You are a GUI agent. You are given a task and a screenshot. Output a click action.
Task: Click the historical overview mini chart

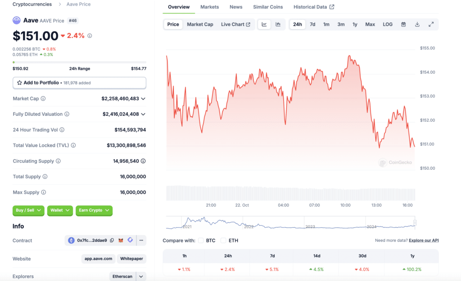coord(290,222)
